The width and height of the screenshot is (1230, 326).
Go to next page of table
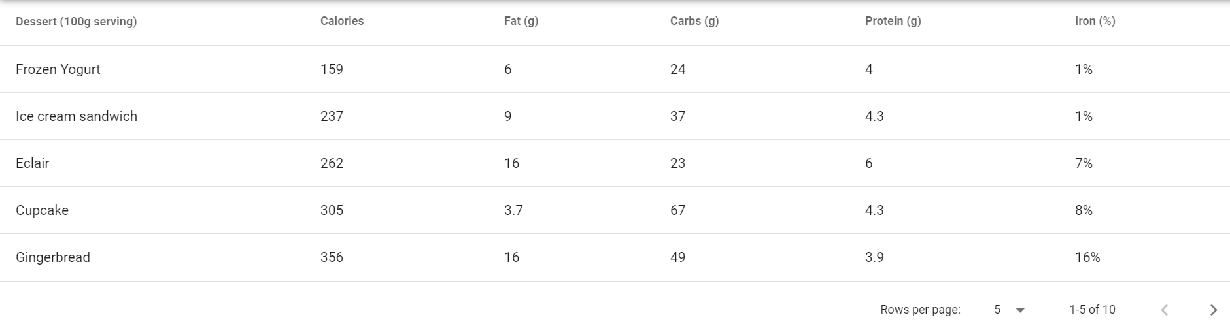[x=1213, y=310]
